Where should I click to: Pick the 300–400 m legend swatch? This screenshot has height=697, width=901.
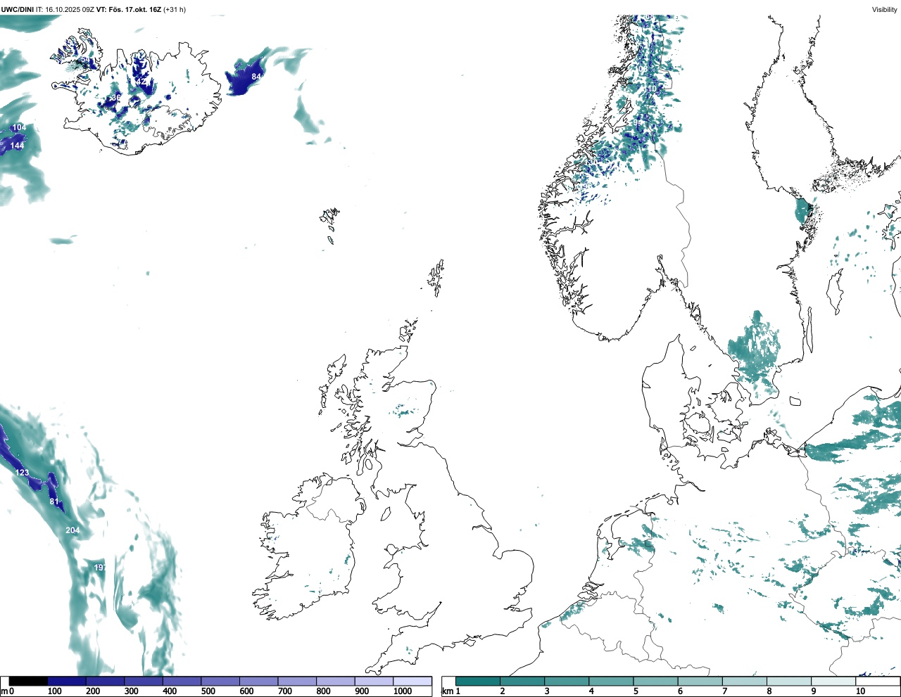pos(144,681)
